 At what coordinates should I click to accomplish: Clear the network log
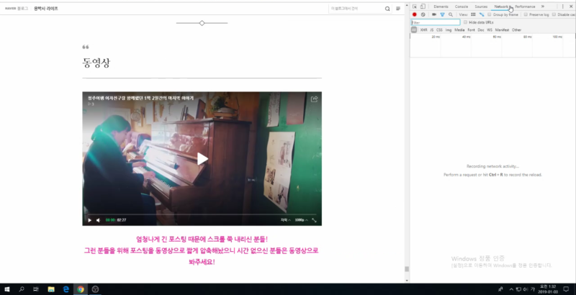coord(423,14)
